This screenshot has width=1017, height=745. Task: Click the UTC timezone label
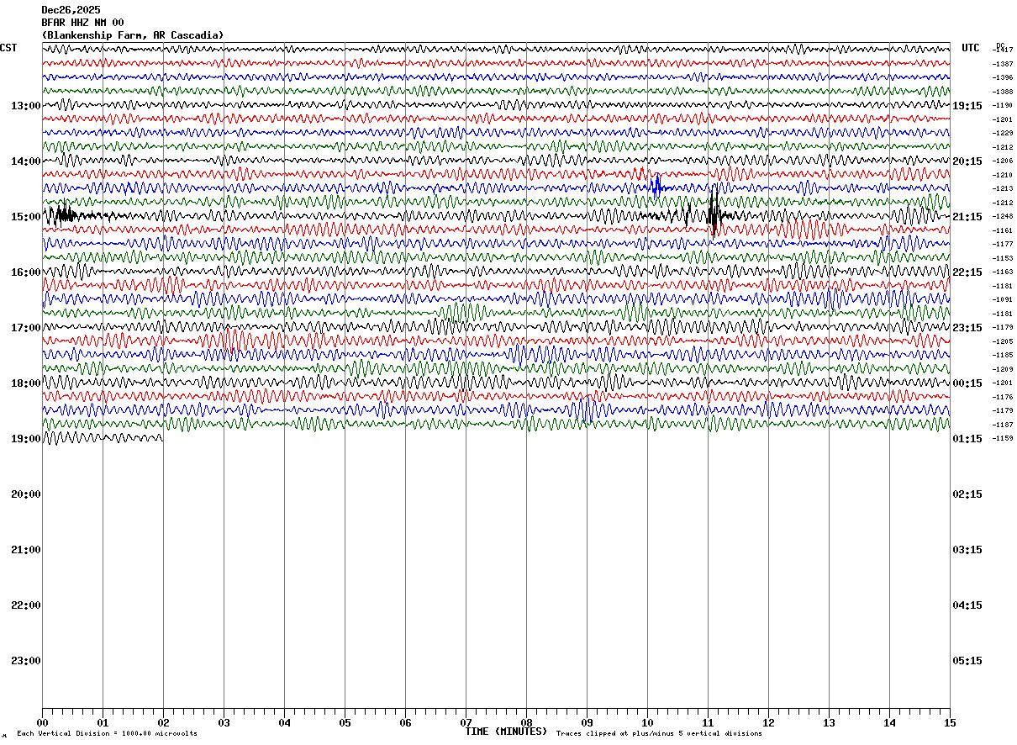tap(971, 48)
